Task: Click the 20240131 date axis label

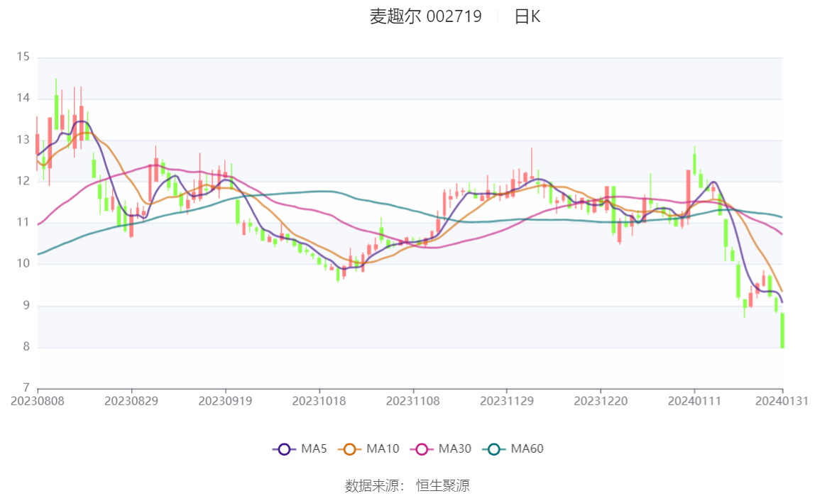Action: [x=782, y=402]
